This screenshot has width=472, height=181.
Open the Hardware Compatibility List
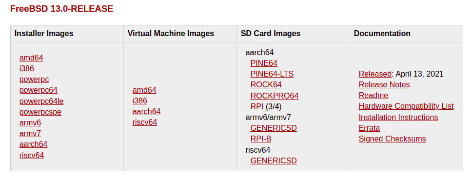tap(406, 106)
